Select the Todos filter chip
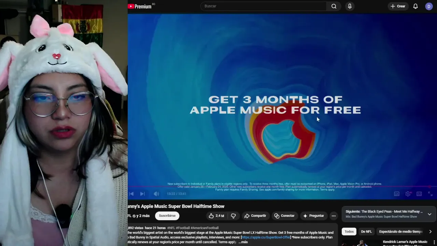The height and width of the screenshot is (246, 437). pos(349,231)
